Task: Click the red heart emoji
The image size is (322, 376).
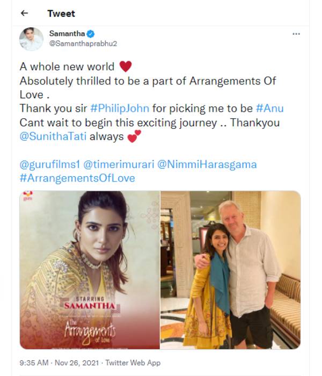Action: (x=126, y=67)
